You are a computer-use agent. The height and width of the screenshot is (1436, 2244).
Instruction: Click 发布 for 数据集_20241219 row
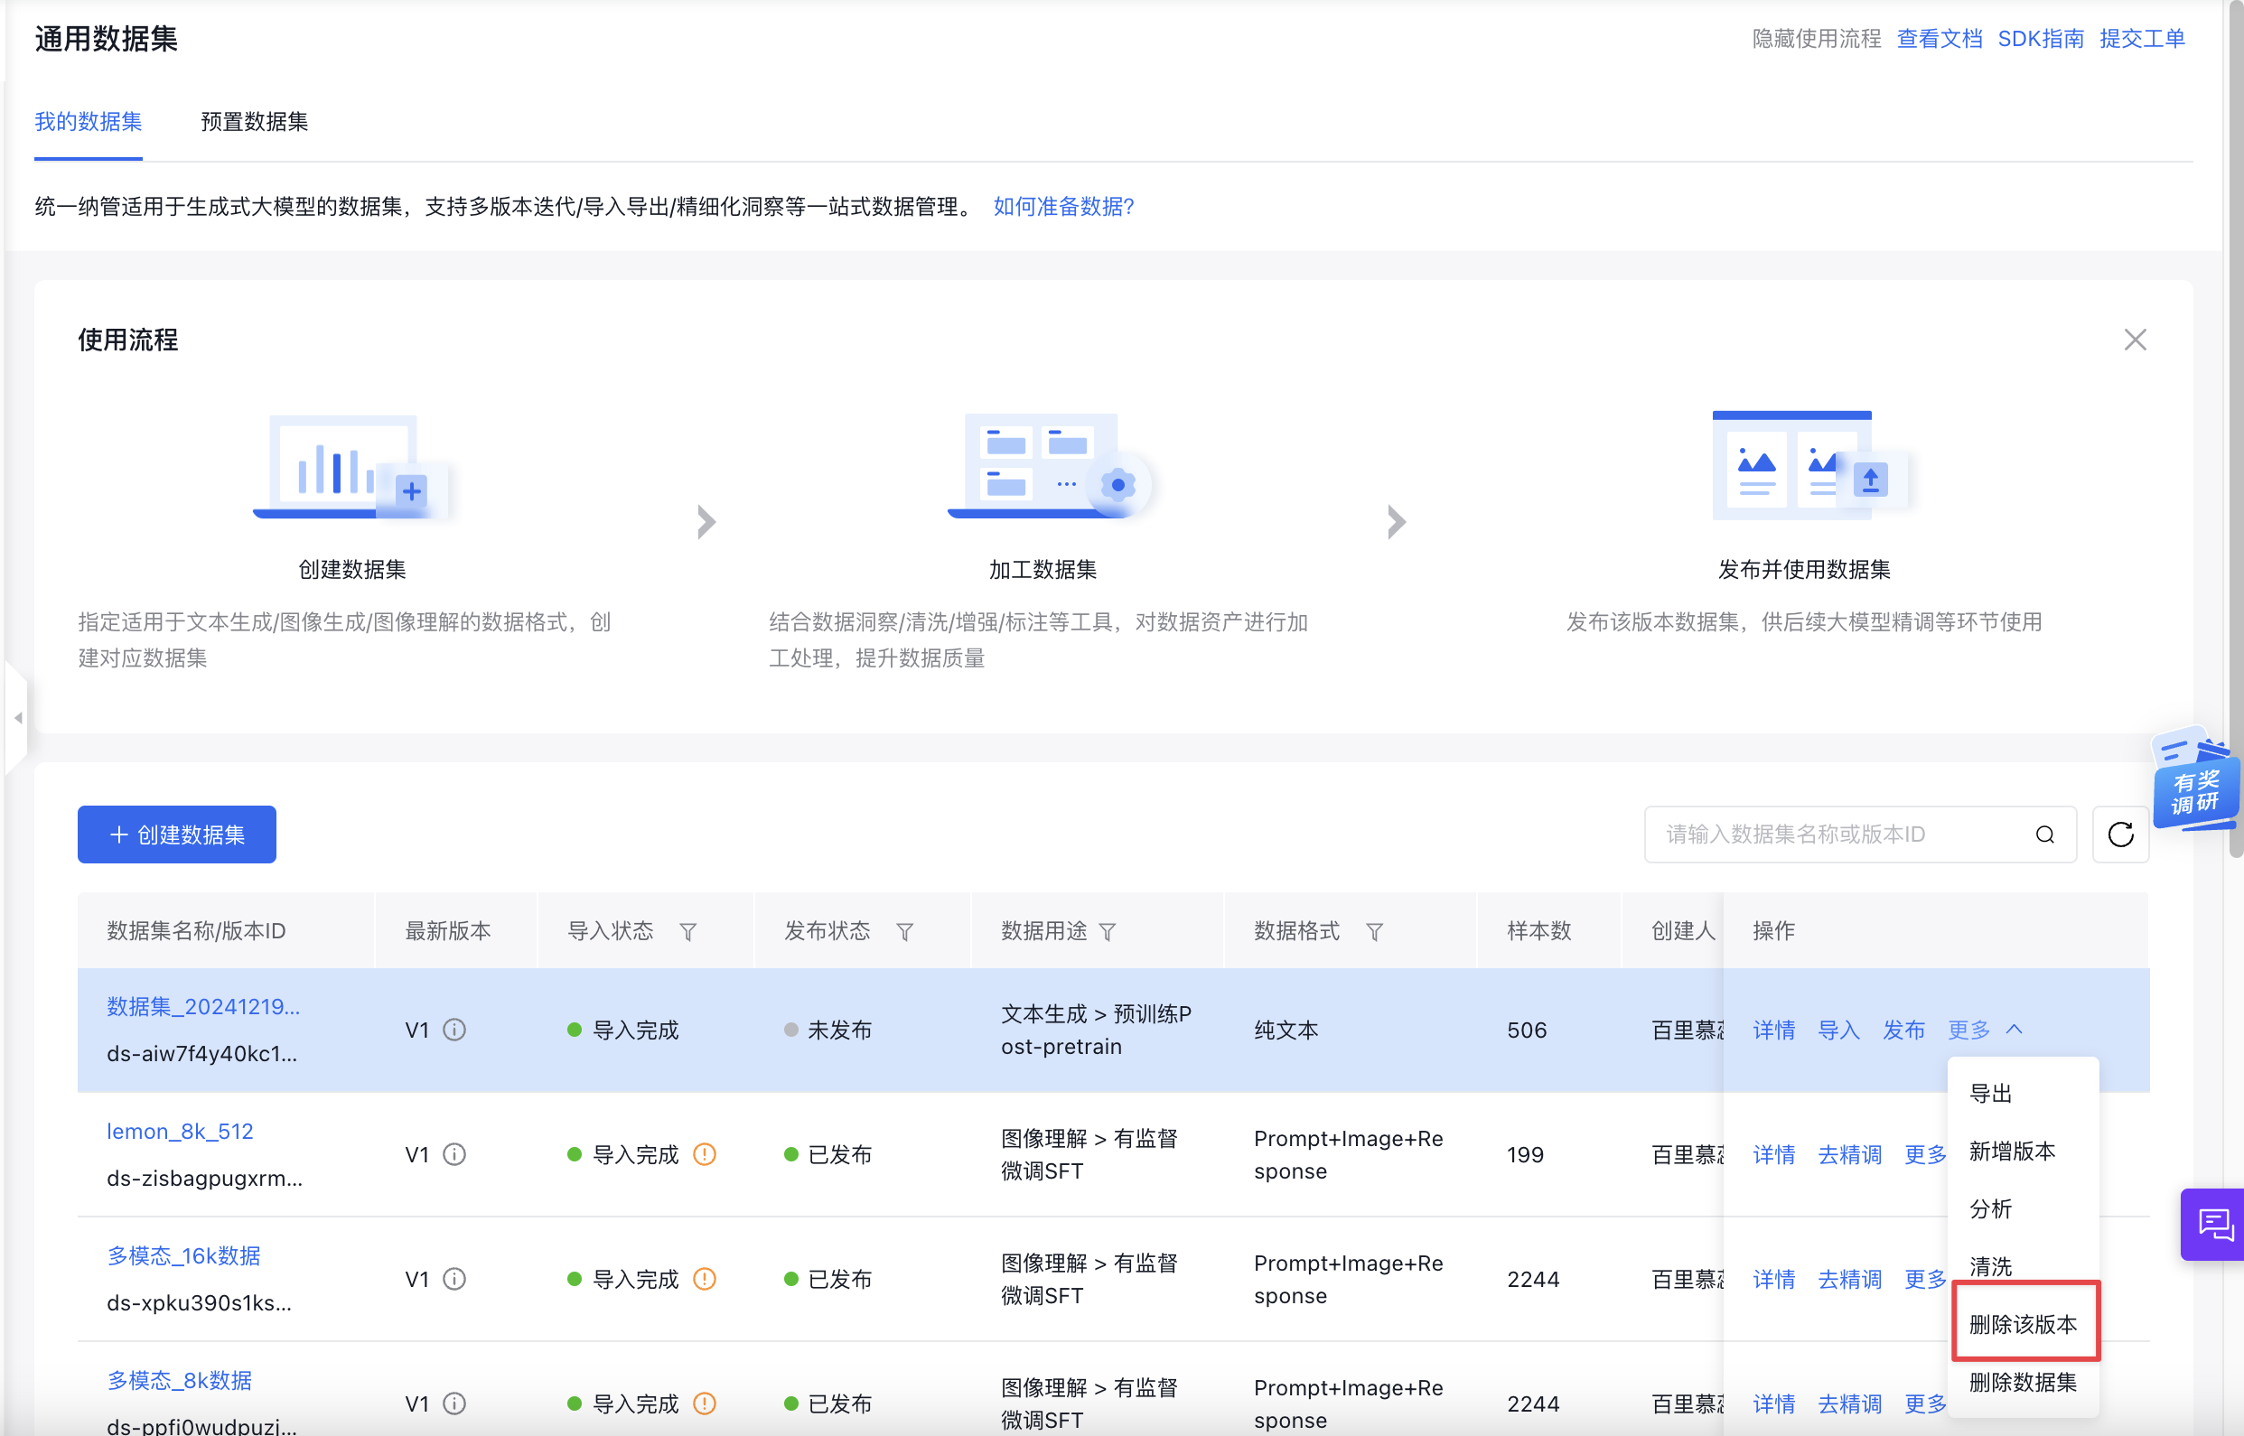(1903, 1030)
